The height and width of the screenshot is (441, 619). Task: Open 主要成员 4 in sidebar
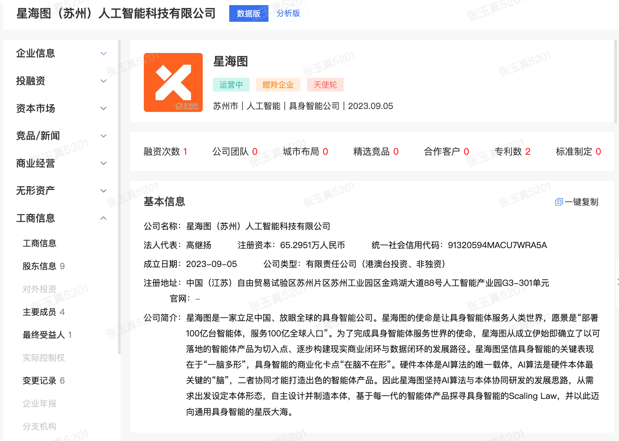(44, 312)
